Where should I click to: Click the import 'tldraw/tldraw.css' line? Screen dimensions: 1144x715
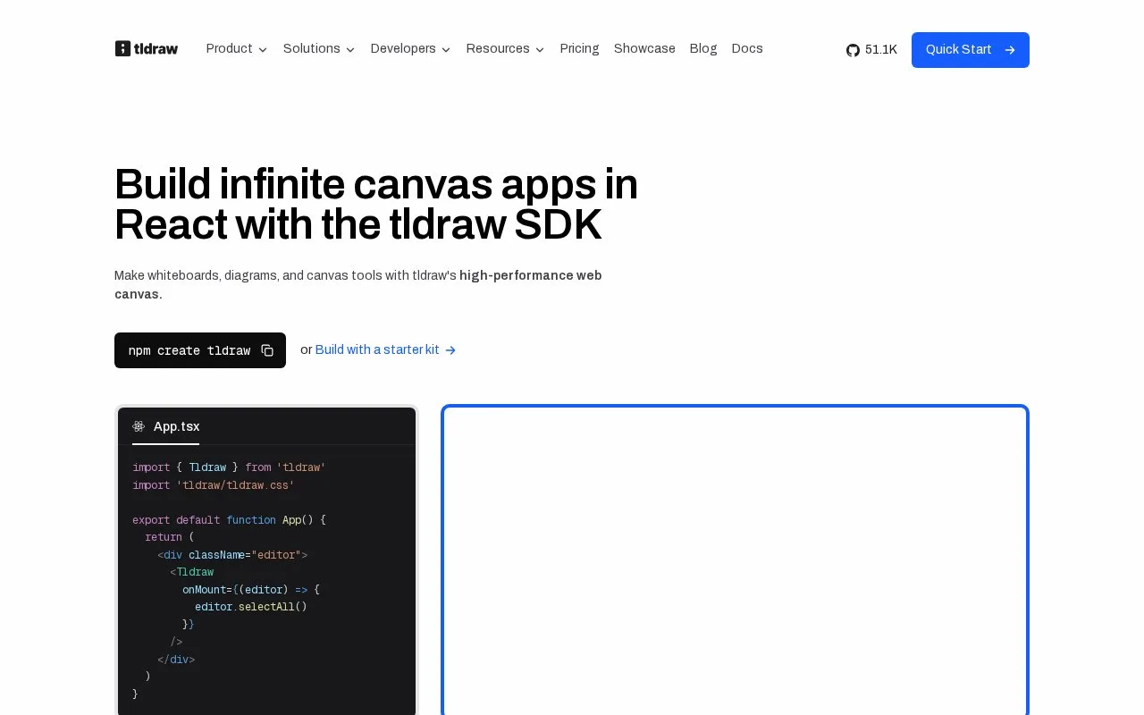[214, 485]
